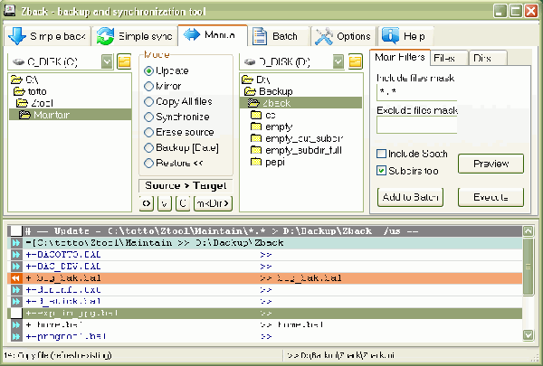Click the Preview button
This screenshot has height=366, width=543.
click(491, 164)
